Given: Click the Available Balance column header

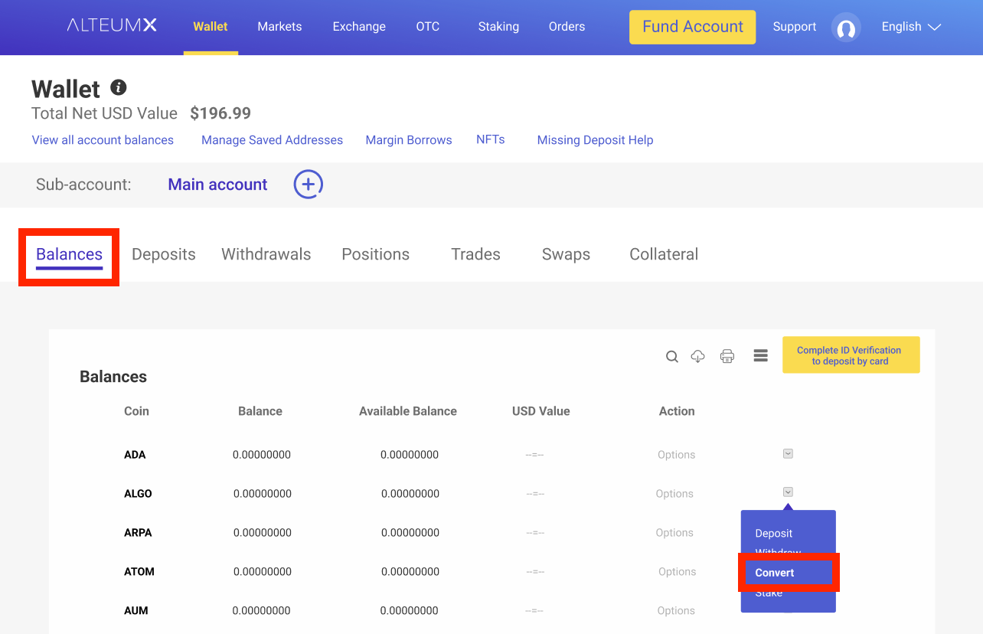Looking at the screenshot, I should coord(408,411).
